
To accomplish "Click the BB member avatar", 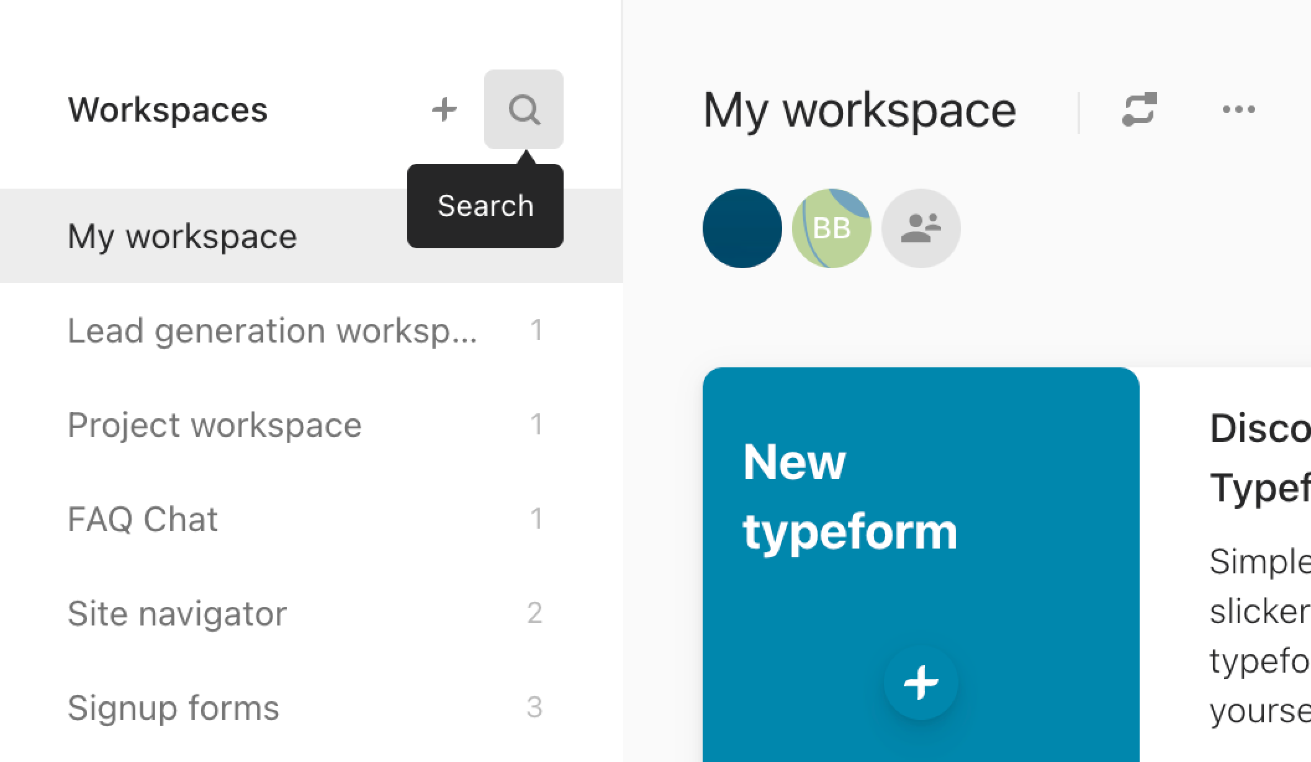I will tap(832, 228).
